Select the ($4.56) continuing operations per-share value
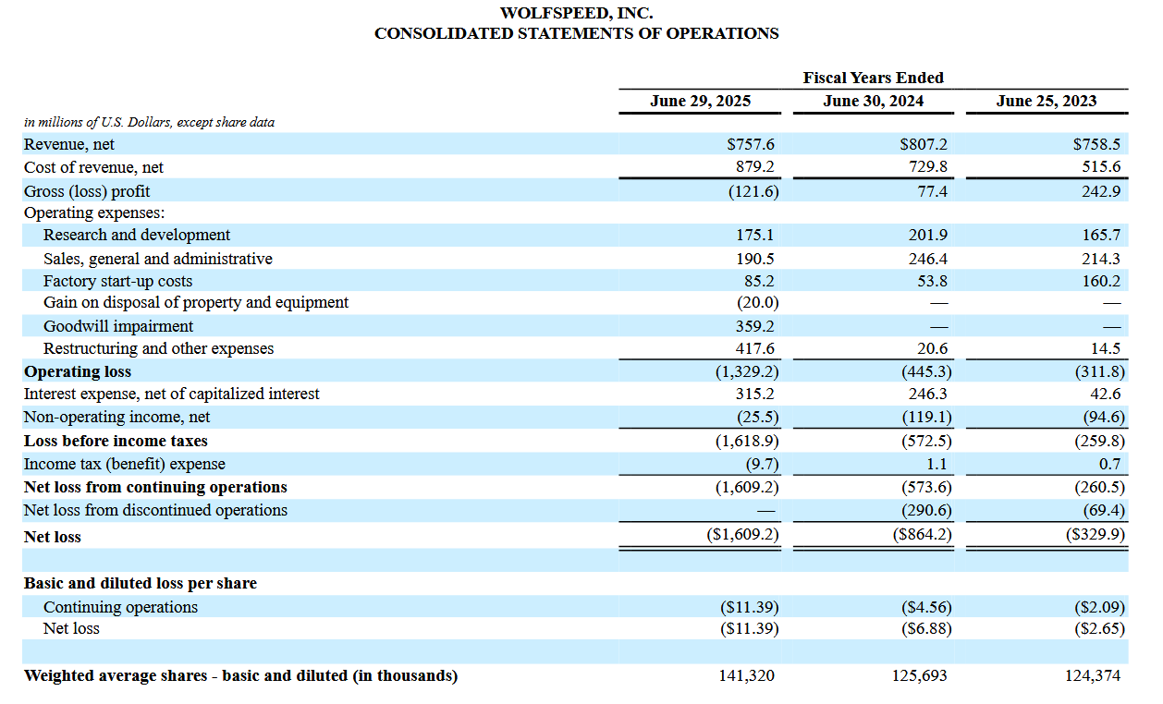This screenshot has width=1163, height=704. coord(925,607)
